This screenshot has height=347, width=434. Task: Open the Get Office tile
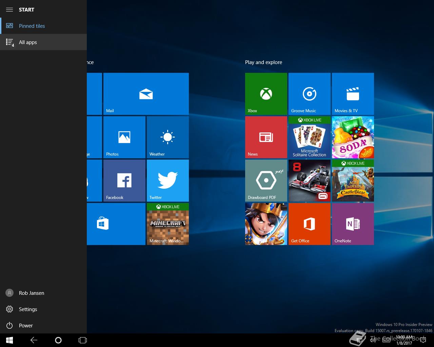(x=309, y=224)
